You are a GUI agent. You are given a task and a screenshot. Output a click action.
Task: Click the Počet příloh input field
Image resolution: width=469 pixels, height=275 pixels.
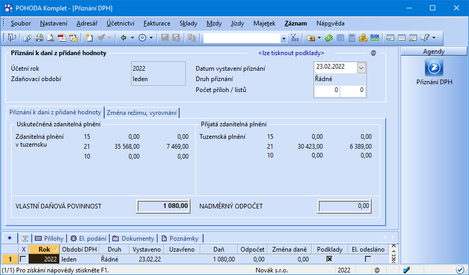point(327,90)
